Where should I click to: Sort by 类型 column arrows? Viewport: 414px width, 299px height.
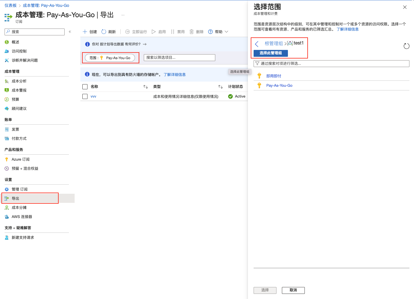pyautogui.click(x=220, y=87)
